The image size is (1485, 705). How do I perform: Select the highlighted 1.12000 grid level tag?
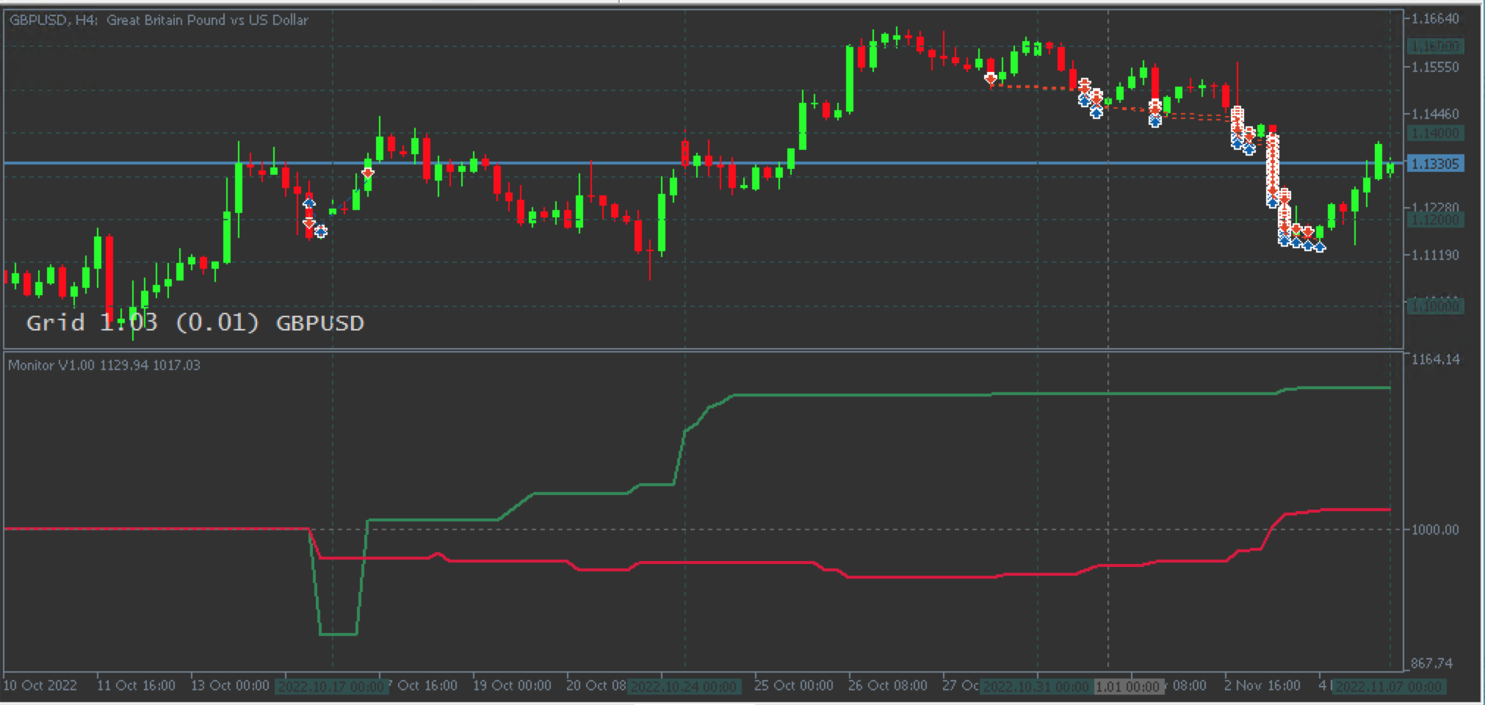point(1435,220)
